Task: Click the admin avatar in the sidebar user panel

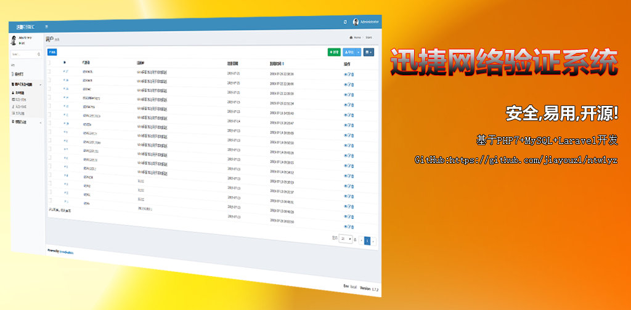Action: [14, 40]
